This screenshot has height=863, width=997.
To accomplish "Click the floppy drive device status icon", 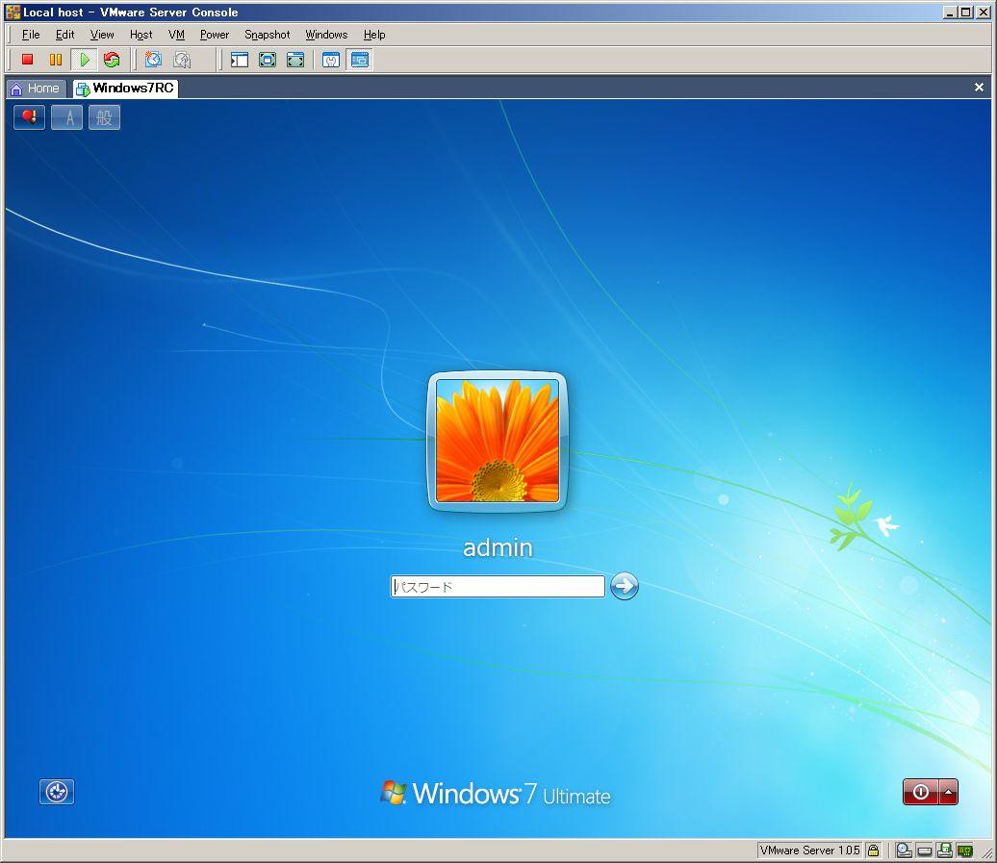I will (x=945, y=850).
